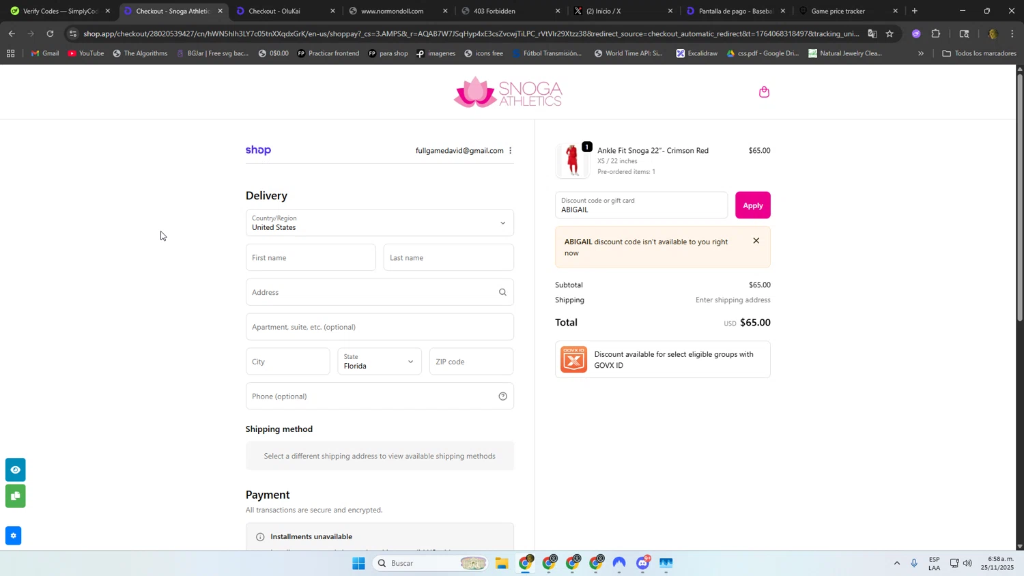Click the City input field
This screenshot has width=1024, height=576.
click(287, 362)
